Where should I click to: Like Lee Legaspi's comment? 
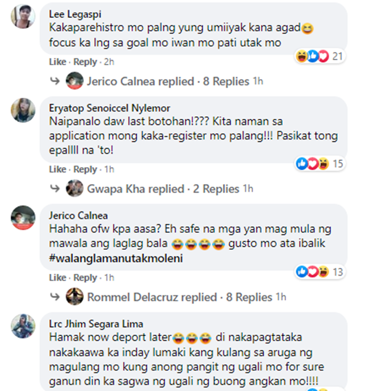58,62
